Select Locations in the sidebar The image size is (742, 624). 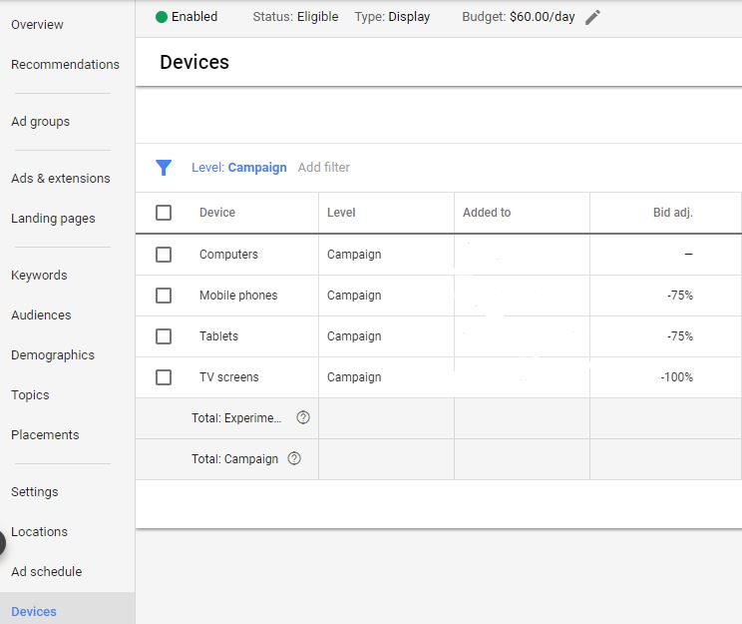[x=39, y=532]
